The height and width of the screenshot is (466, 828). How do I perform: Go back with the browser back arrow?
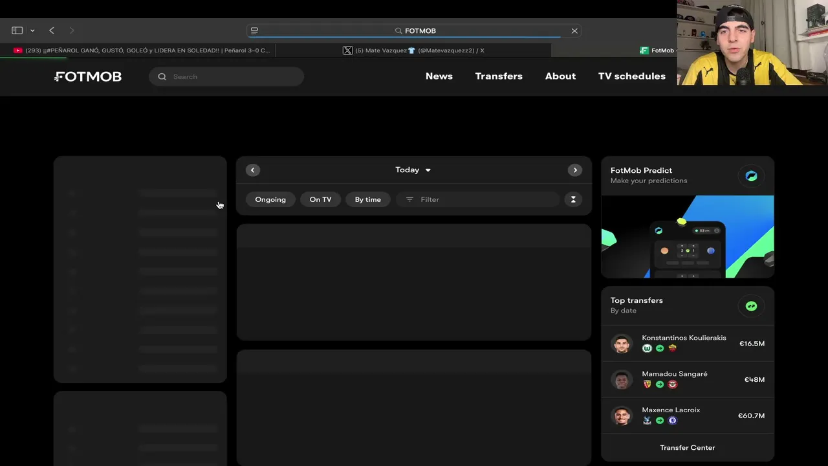[x=52, y=30]
